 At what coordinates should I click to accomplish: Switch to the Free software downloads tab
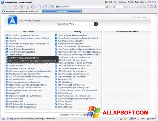22,11
